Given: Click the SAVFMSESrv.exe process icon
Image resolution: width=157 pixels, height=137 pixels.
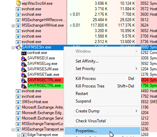Looking at the screenshot, I should 18,47.
